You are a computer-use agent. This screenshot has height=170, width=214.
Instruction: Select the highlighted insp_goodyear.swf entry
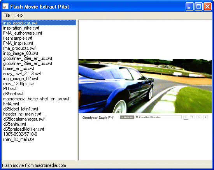[x=39, y=23]
